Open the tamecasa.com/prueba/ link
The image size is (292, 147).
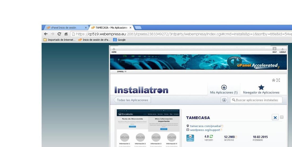click(x=205, y=126)
